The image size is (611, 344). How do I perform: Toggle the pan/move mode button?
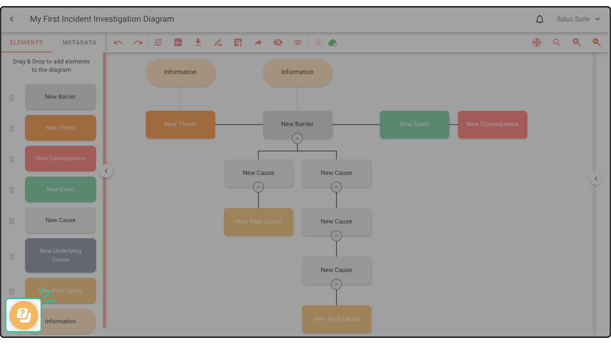pyautogui.click(x=537, y=42)
